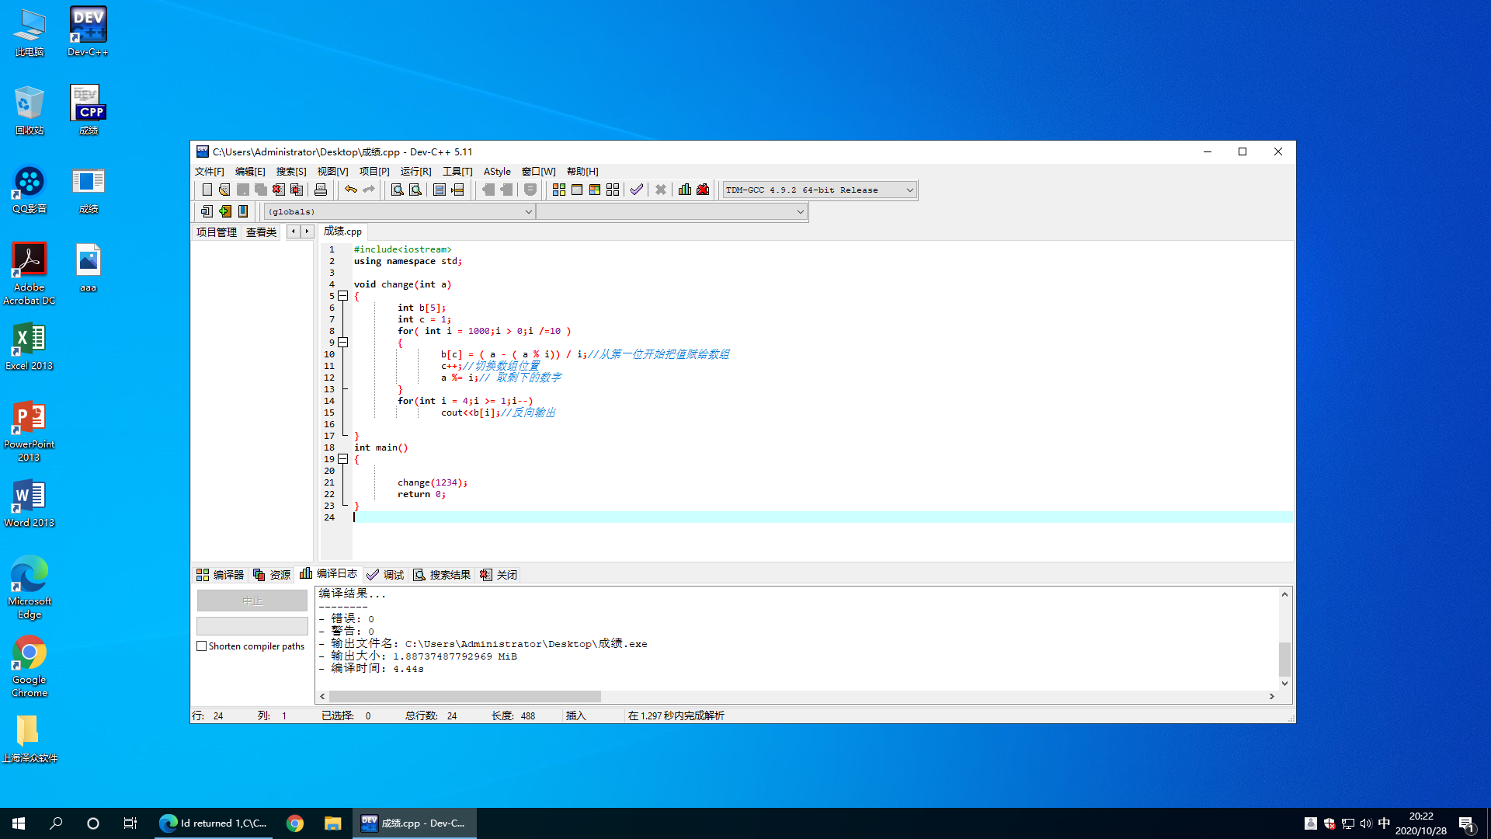Screen dimensions: 1491x839
Task: Delete profiling information icon
Action: coord(703,190)
